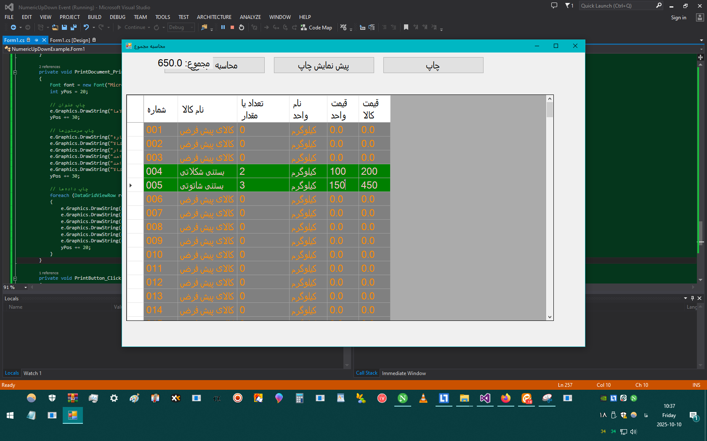Open Firefox from the Windows taskbar
This screenshot has height=441, width=707.
[x=506, y=398]
